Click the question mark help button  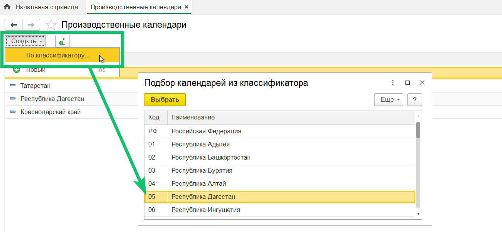click(415, 100)
